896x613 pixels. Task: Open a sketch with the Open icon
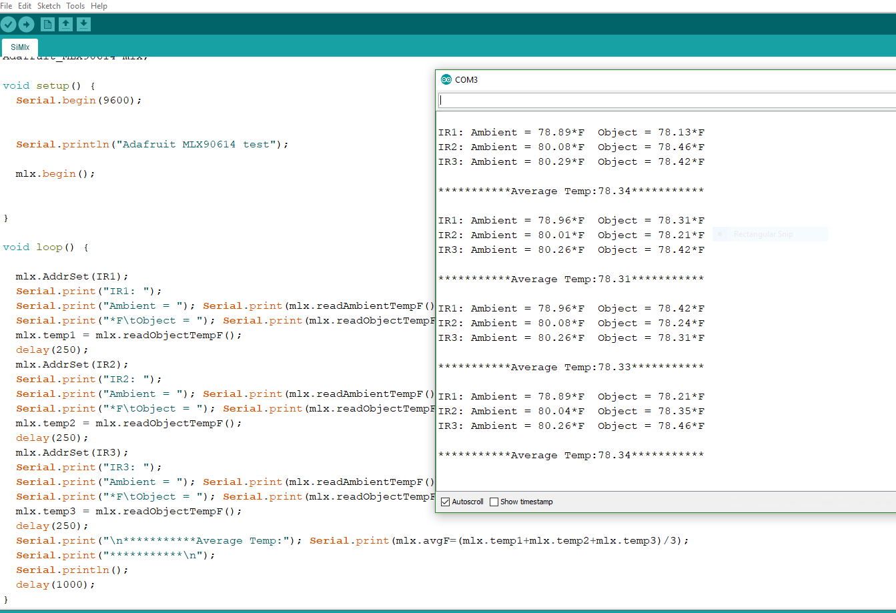65,25
